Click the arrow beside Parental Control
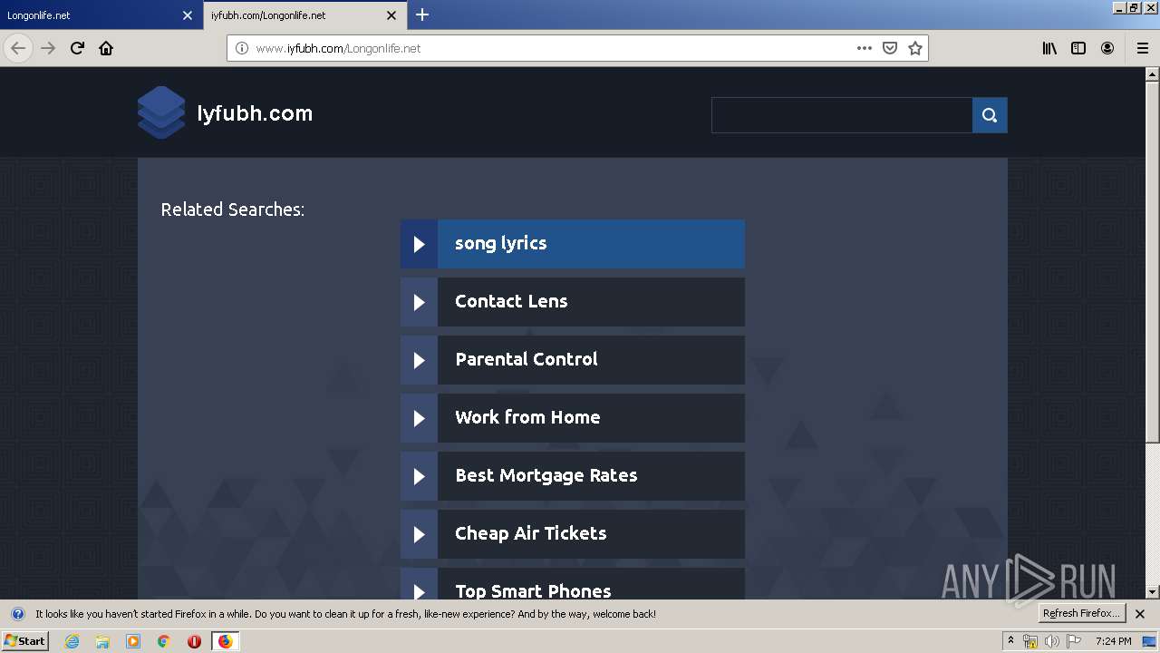The image size is (1160, 653). (419, 360)
